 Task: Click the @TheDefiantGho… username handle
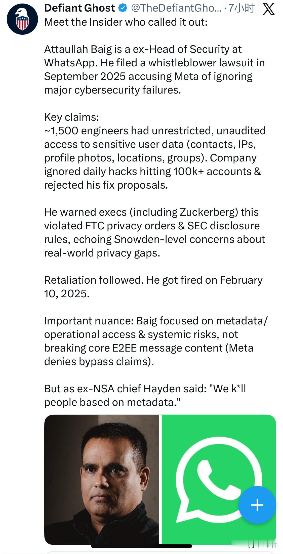(176, 8)
